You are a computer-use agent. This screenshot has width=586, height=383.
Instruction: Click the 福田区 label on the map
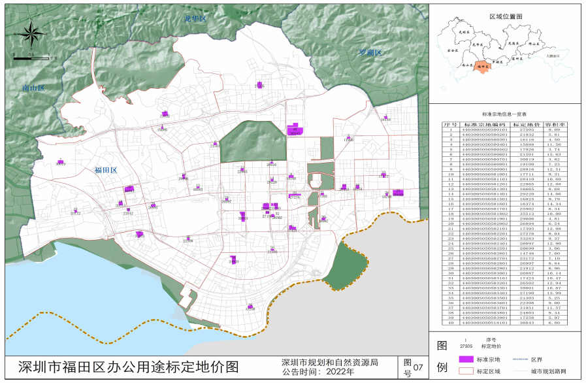(x=105, y=171)
